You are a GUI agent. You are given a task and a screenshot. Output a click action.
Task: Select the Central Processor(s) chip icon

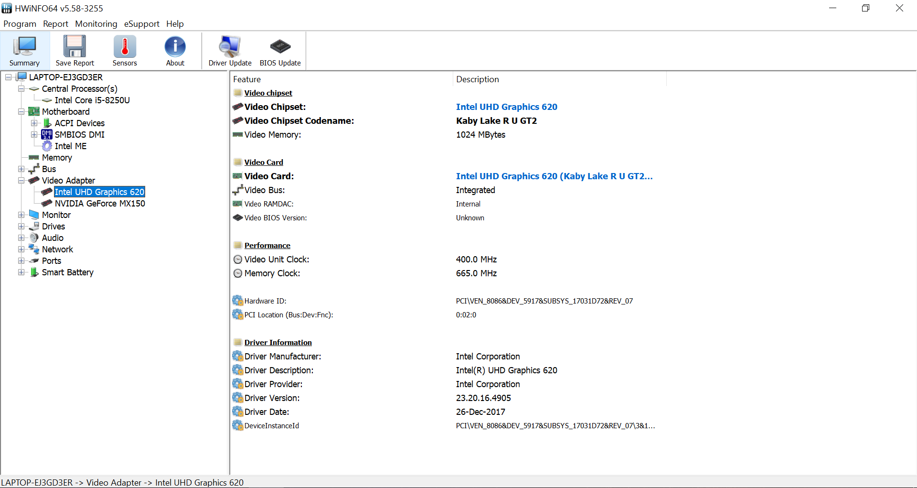pos(34,89)
